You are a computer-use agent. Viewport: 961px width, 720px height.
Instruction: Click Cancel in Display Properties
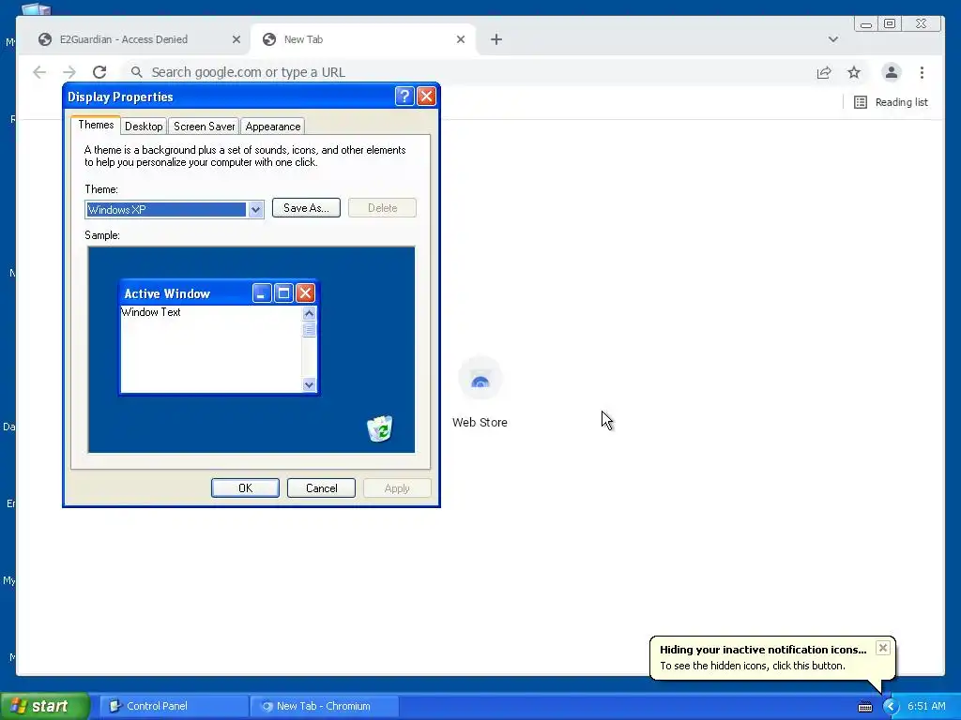click(321, 487)
